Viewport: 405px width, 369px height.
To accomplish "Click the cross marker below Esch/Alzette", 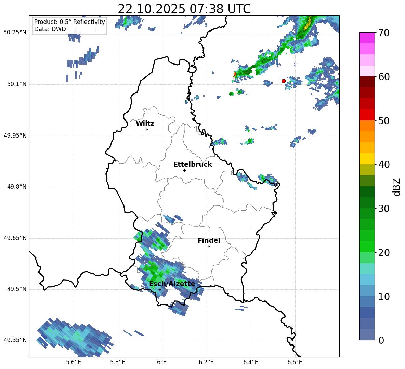I will point(160,289).
